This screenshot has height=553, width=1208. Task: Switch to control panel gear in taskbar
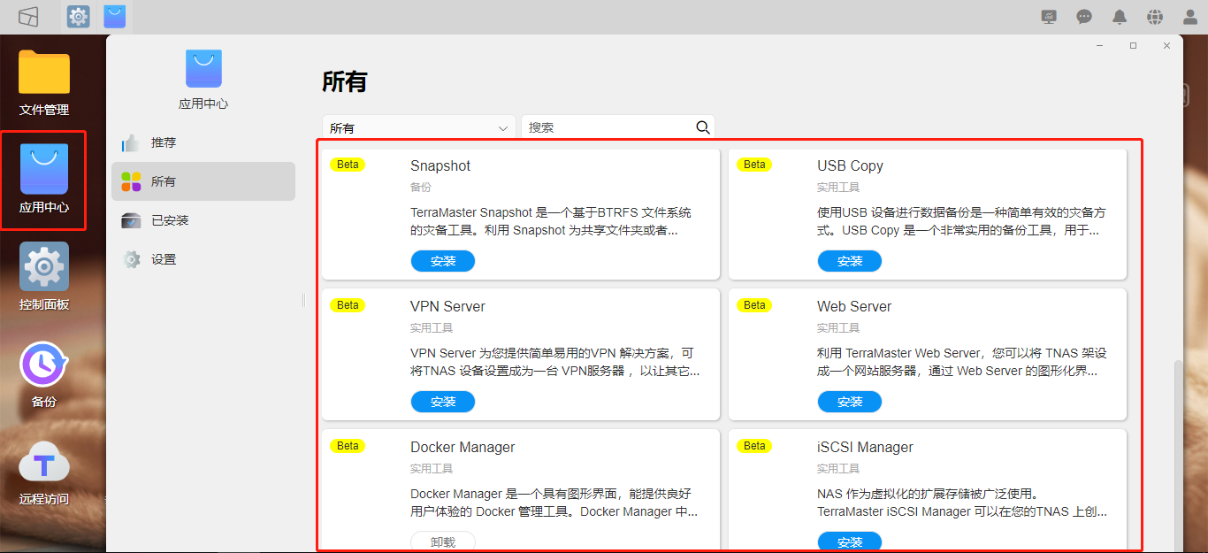click(x=79, y=16)
